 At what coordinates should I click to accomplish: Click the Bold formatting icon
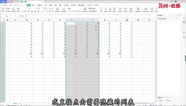18,12
